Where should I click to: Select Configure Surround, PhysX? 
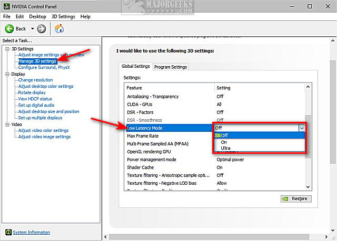pos(44,67)
